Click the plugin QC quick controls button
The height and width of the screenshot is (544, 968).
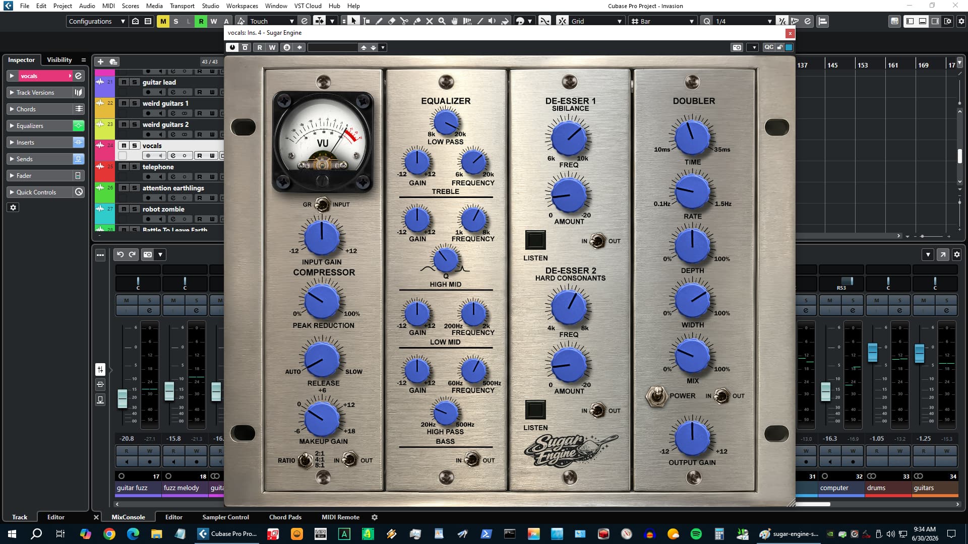769,47
